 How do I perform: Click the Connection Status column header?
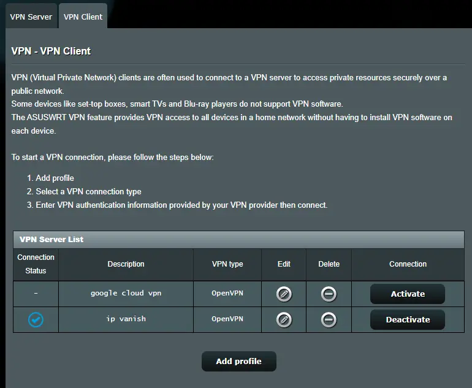[36, 264]
